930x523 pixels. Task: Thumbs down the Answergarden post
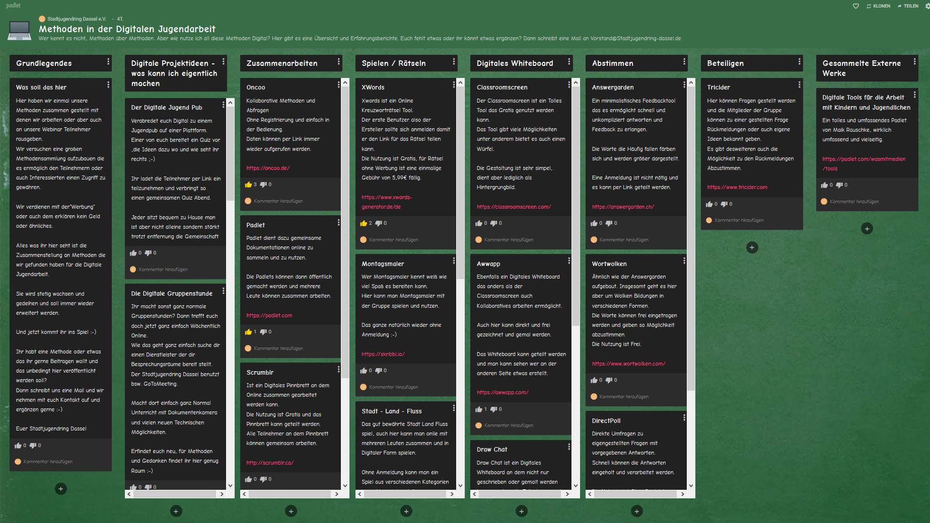[609, 223]
